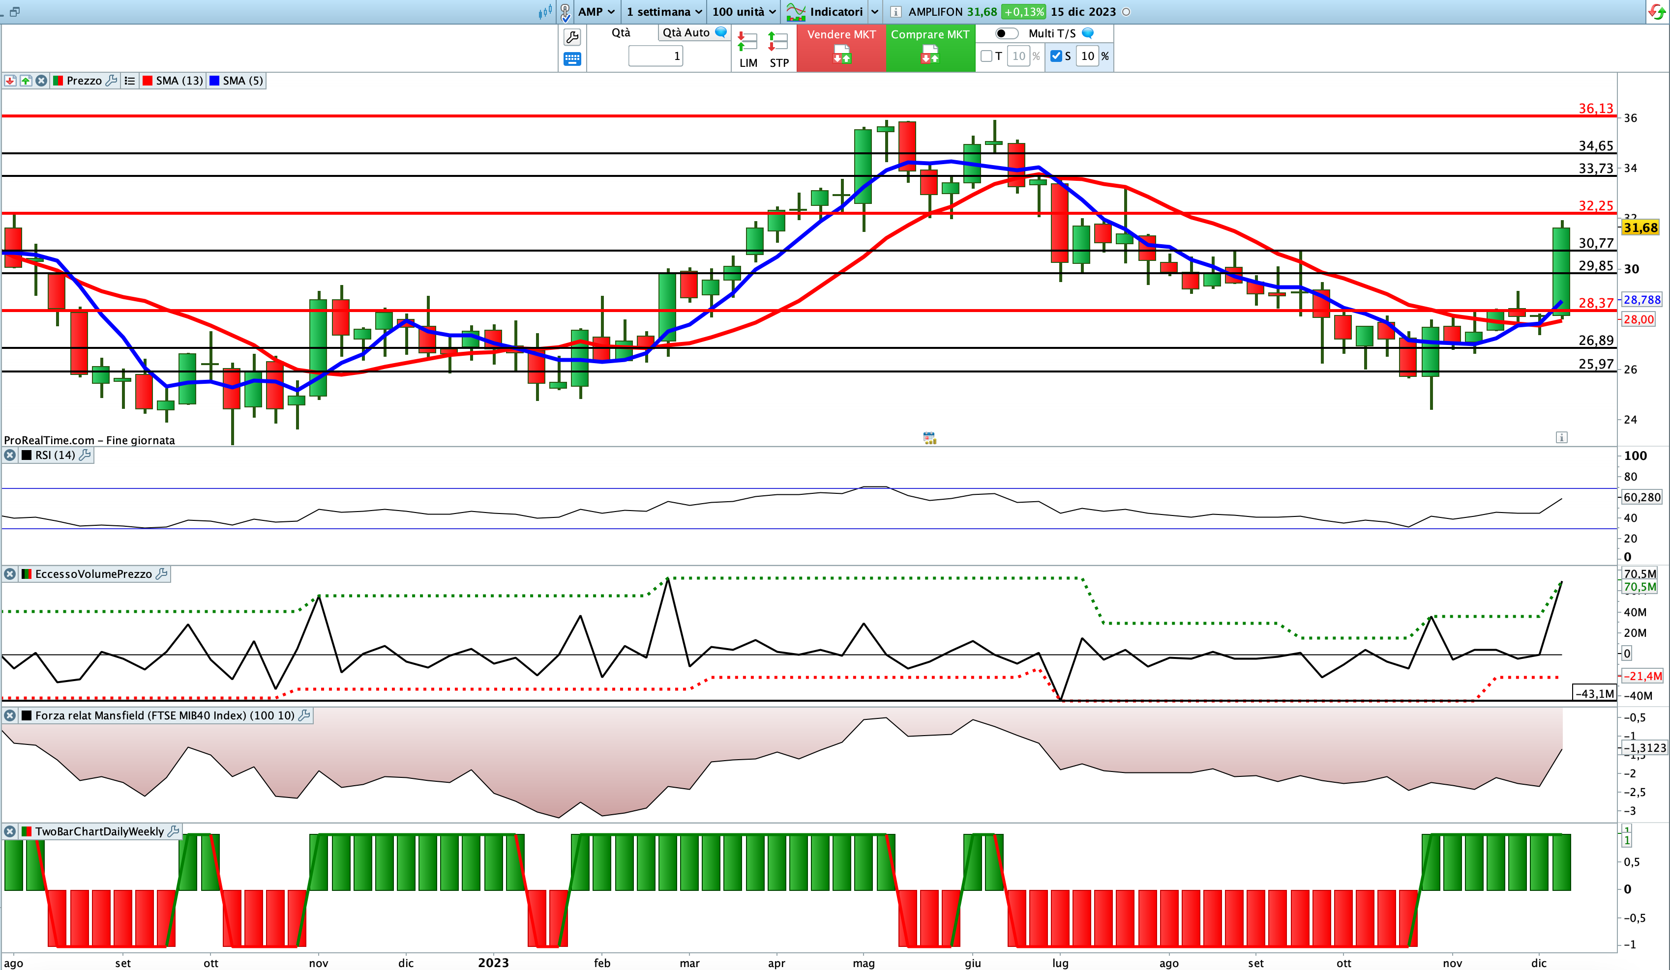Change the 1 settimana timeframe dropdown

(664, 12)
